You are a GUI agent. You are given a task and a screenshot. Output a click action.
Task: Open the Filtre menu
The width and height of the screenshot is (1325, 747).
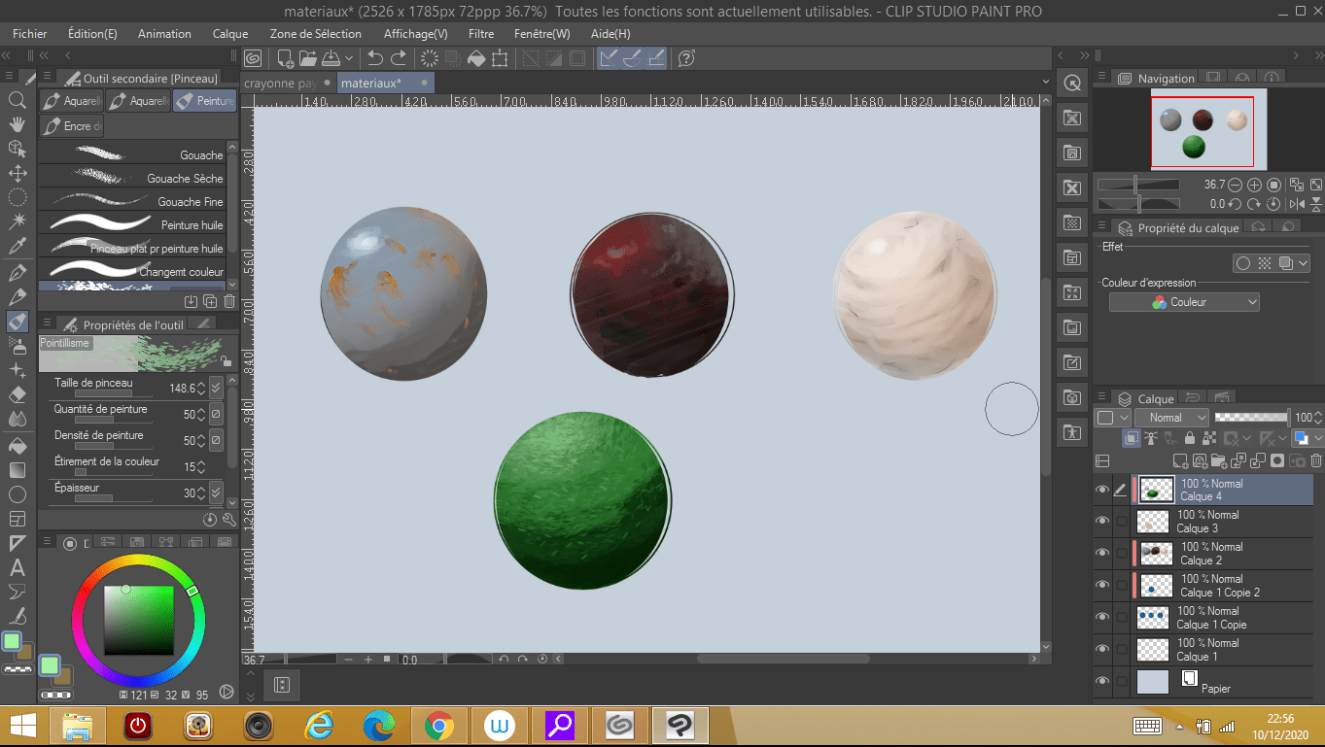[x=480, y=33]
